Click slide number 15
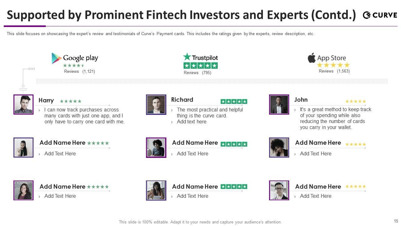Image resolution: width=401 pixels, height=226 pixels. [x=396, y=221]
